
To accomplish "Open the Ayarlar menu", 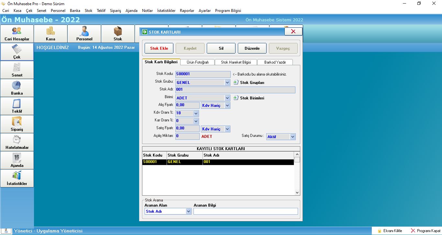I will [204, 11].
